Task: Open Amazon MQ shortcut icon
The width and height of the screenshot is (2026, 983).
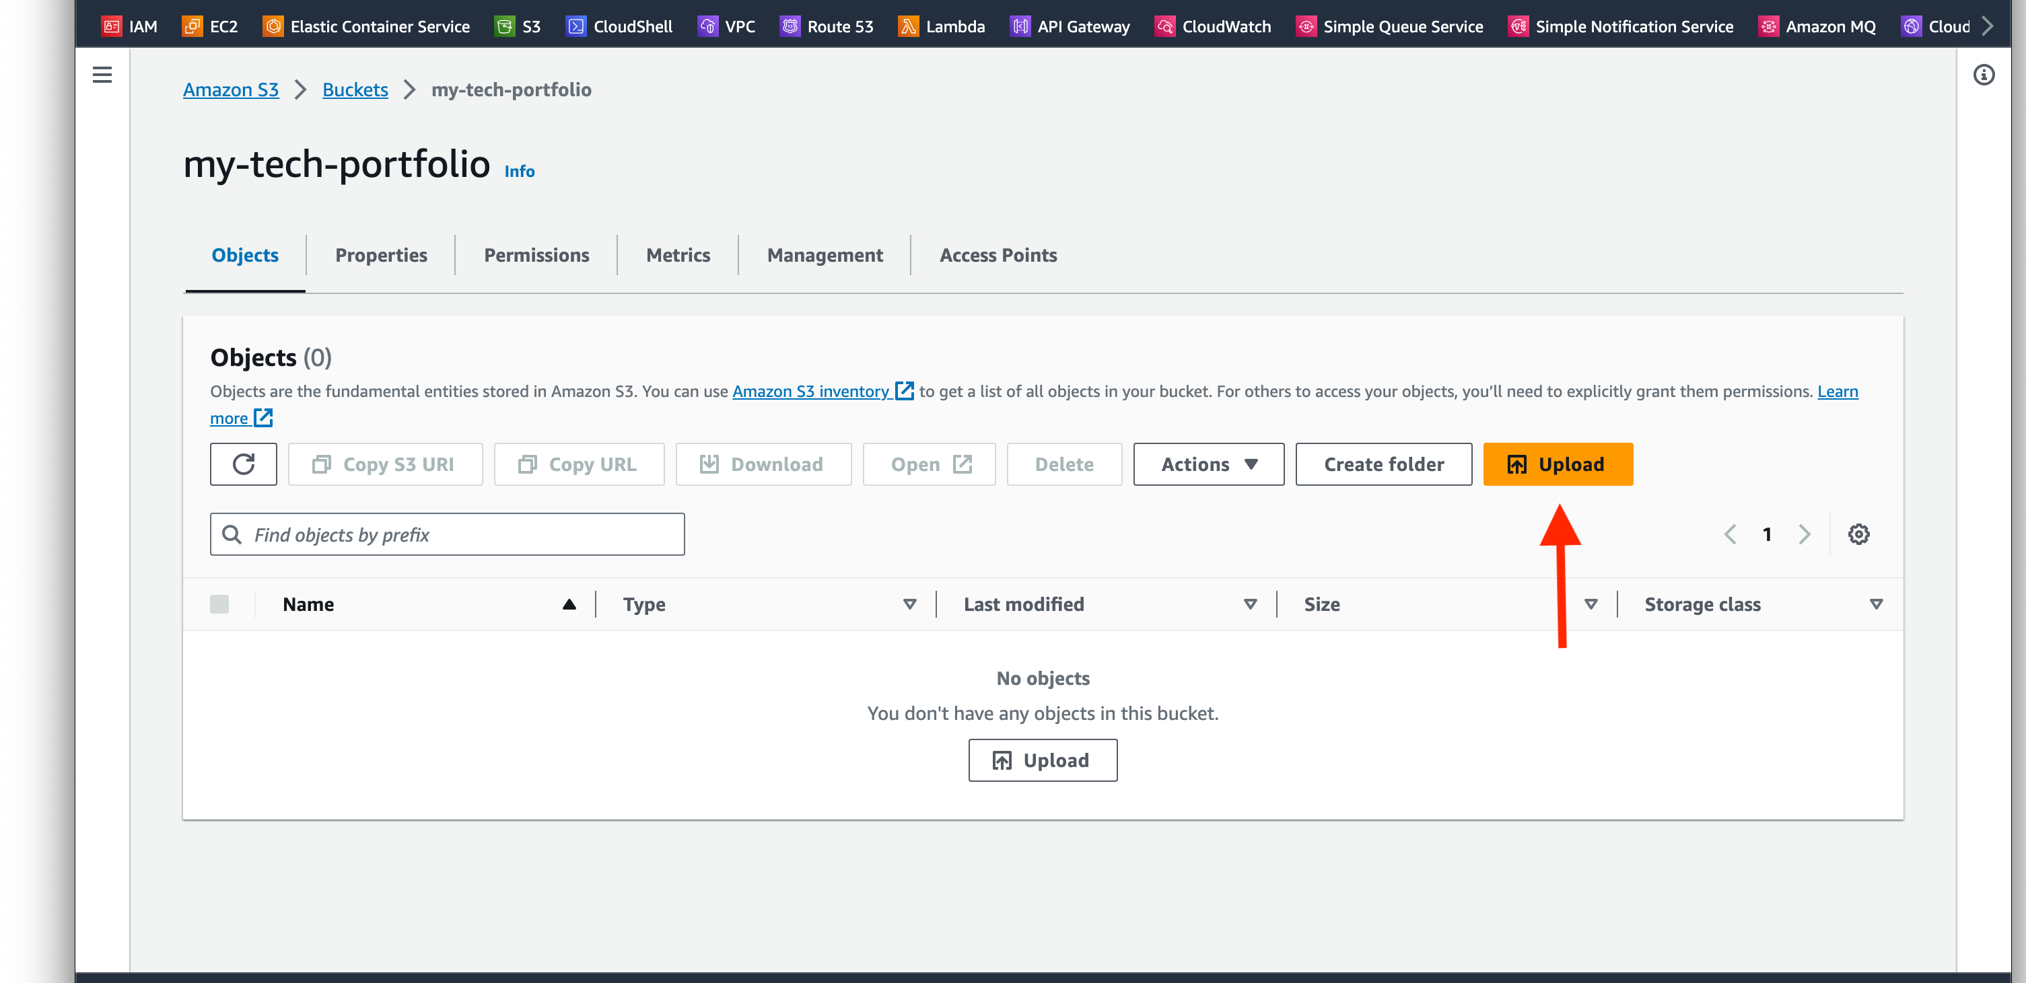Action: 1768,26
